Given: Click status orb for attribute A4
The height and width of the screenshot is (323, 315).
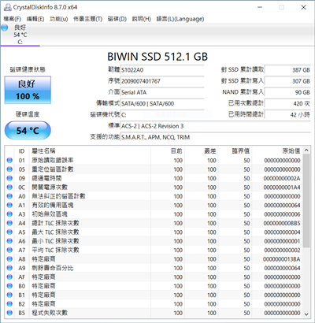Looking at the screenshot, I should (9, 223).
